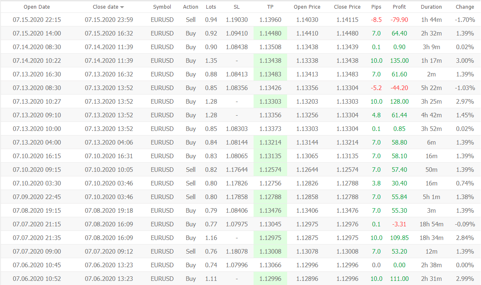Select the -1.03% change value
Viewport: 481px width, 285px height.
(465, 88)
